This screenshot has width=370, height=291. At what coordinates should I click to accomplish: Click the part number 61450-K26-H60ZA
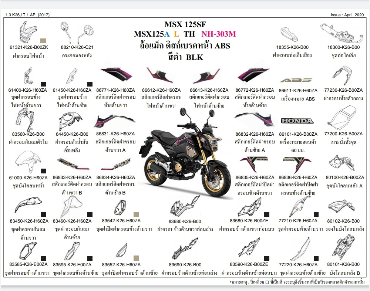72,90
